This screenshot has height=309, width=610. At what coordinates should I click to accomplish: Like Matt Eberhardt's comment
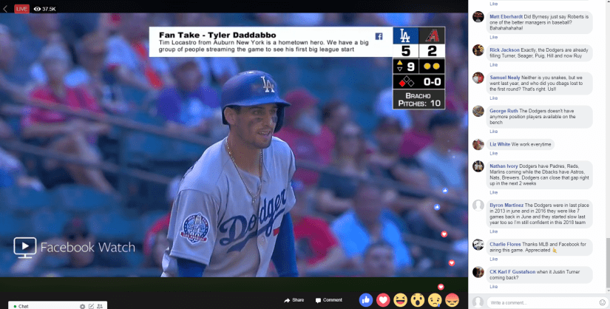click(493, 38)
